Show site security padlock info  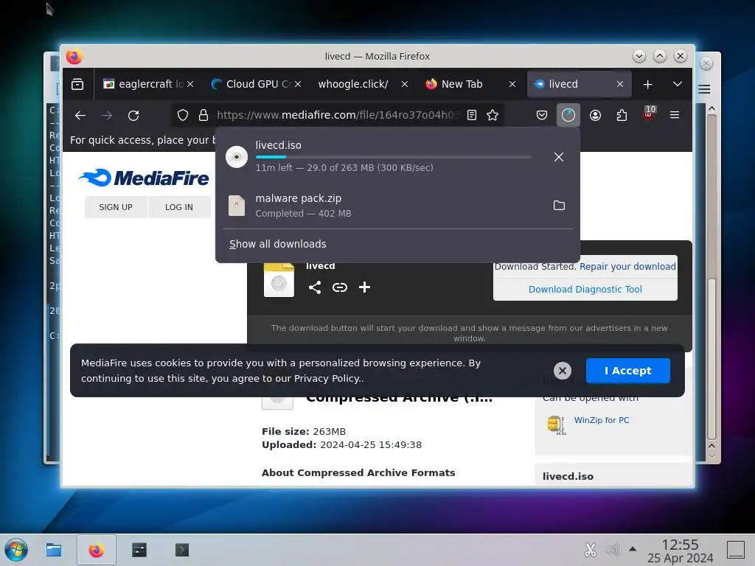click(x=203, y=115)
